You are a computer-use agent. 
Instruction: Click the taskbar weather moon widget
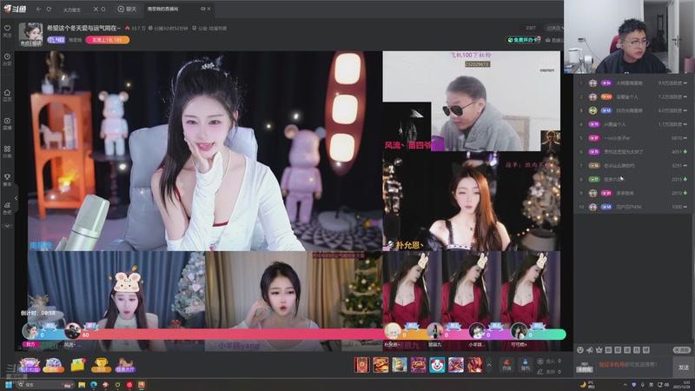click(588, 385)
